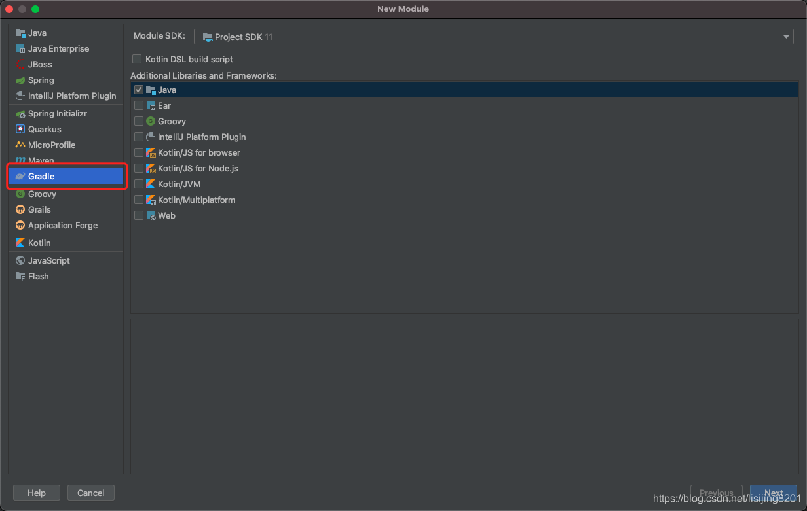Click the Kotlin/JVM framework icon
Image resolution: width=807 pixels, height=511 pixels.
click(151, 184)
